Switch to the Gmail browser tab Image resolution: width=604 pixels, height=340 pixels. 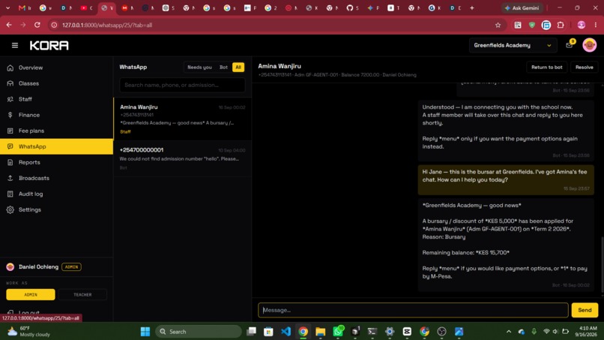[25, 8]
